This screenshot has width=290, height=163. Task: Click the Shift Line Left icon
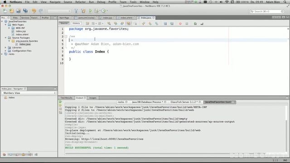pyautogui.click(x=165, y=24)
